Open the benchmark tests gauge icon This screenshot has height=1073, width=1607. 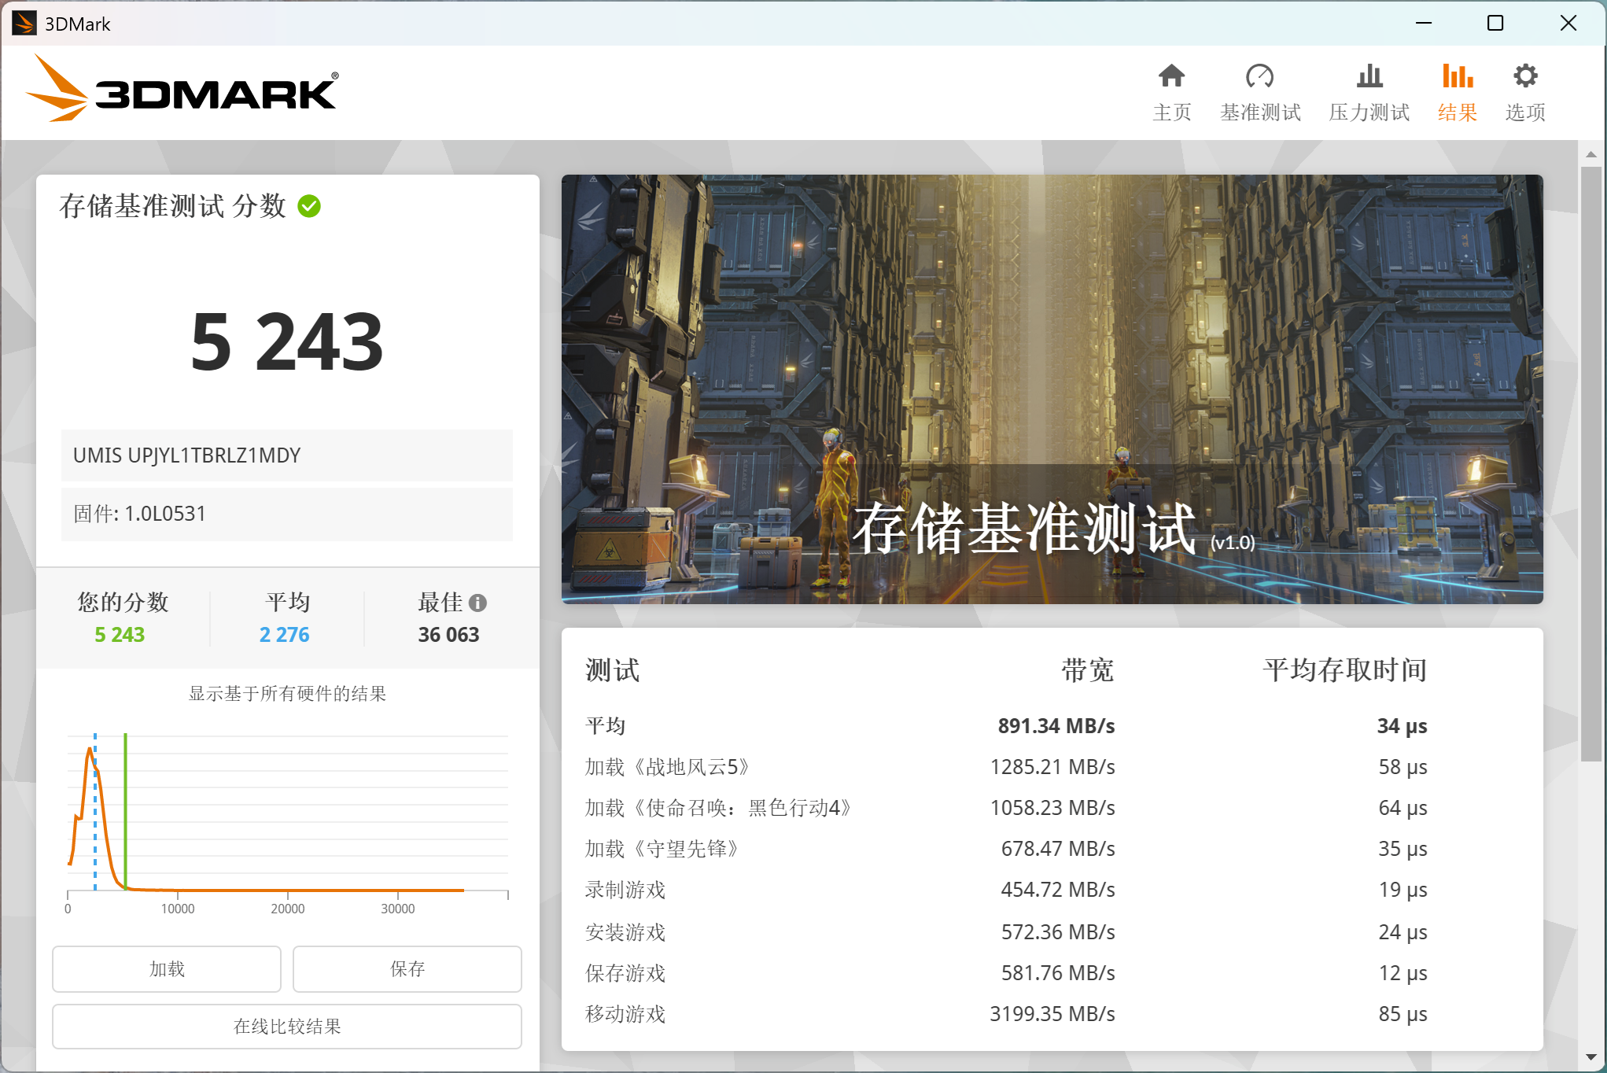point(1259,76)
